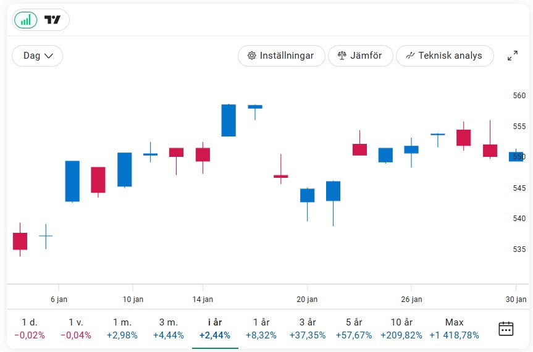Select the Max time period

pos(454,329)
